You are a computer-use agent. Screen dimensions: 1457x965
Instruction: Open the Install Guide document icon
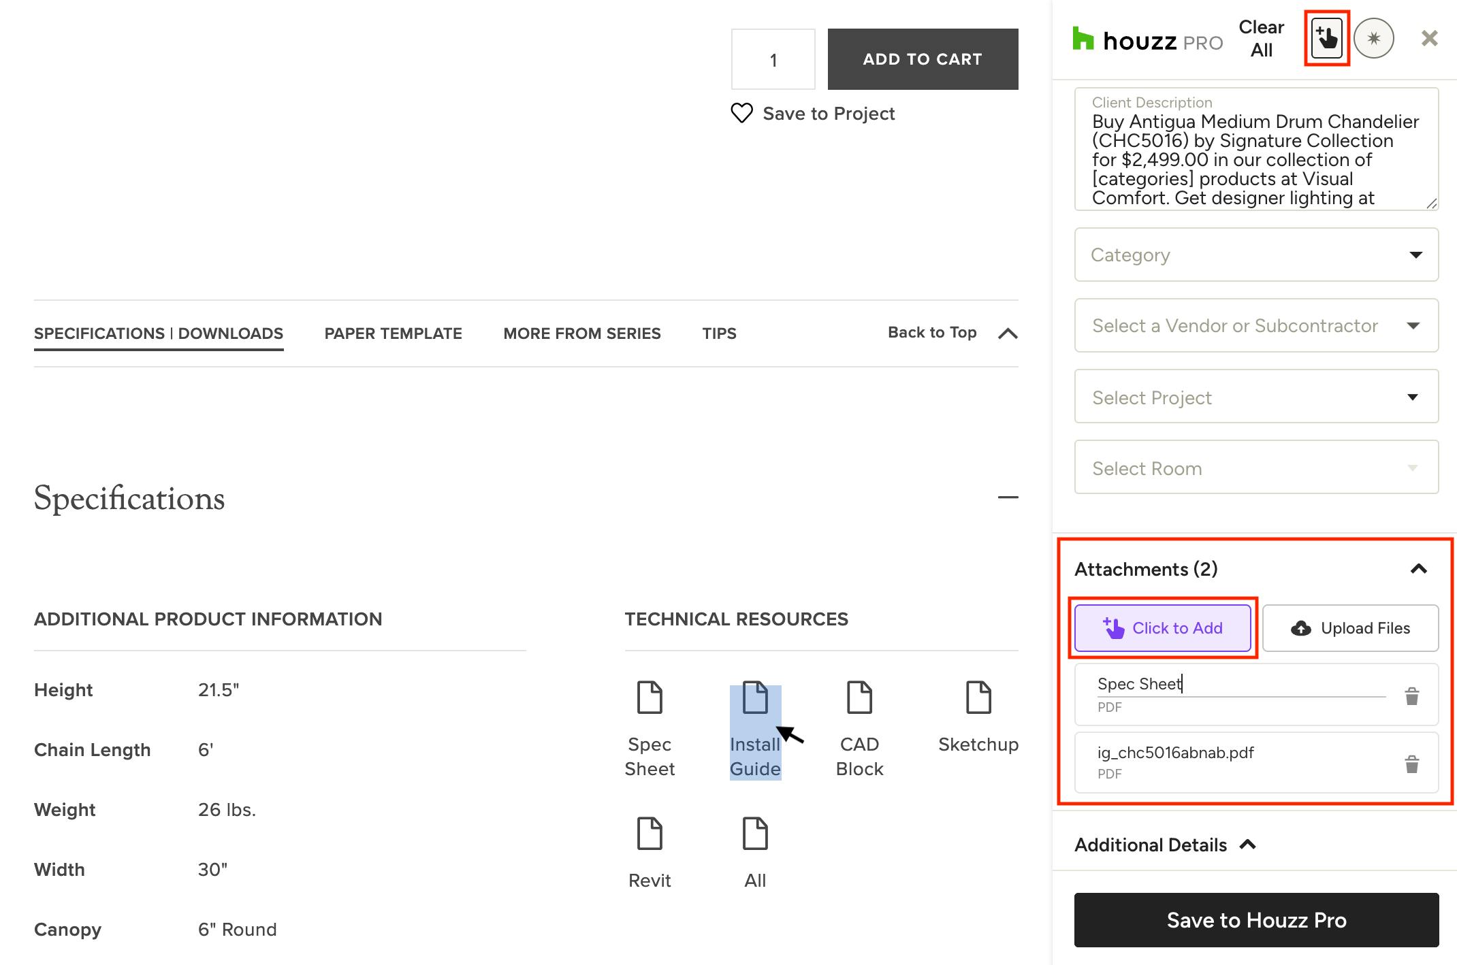(x=755, y=697)
